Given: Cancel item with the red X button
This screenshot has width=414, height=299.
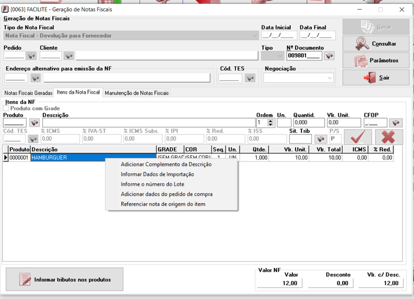Looking at the screenshot, I should (x=388, y=137).
